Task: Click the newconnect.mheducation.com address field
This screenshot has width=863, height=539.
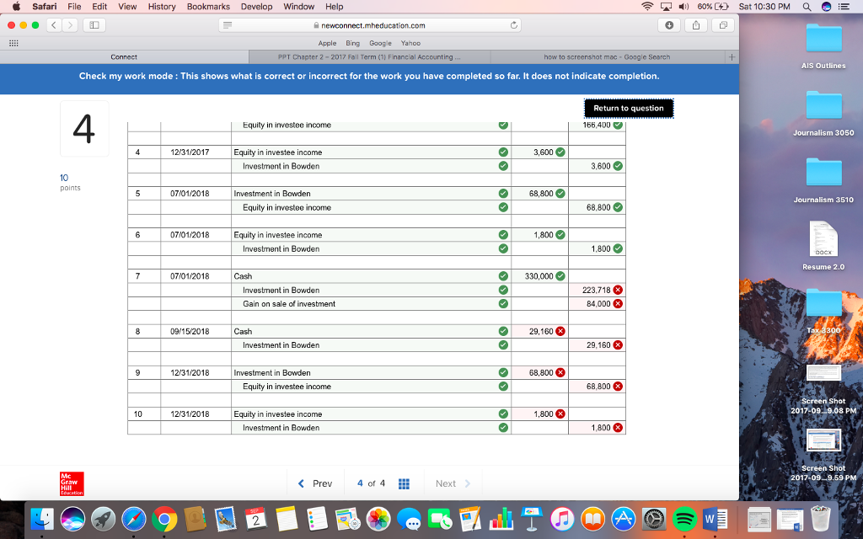Action: point(370,25)
